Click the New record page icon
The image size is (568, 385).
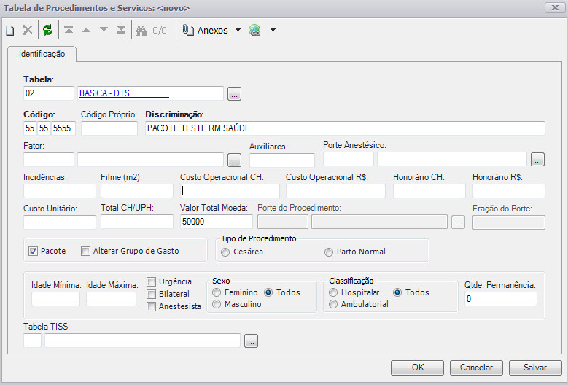pyautogui.click(x=10, y=31)
